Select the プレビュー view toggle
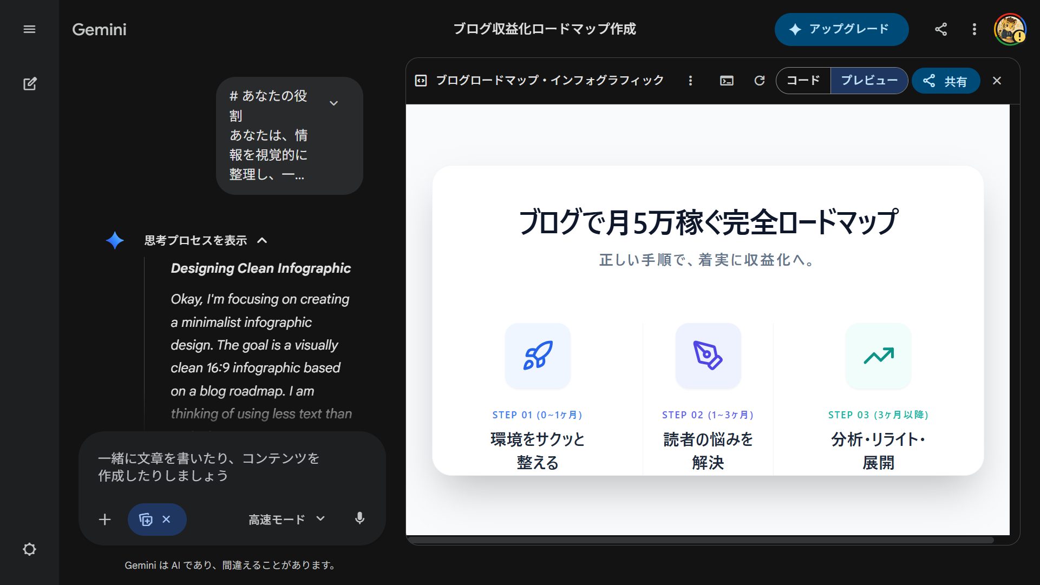The width and height of the screenshot is (1040, 585). 869,80
